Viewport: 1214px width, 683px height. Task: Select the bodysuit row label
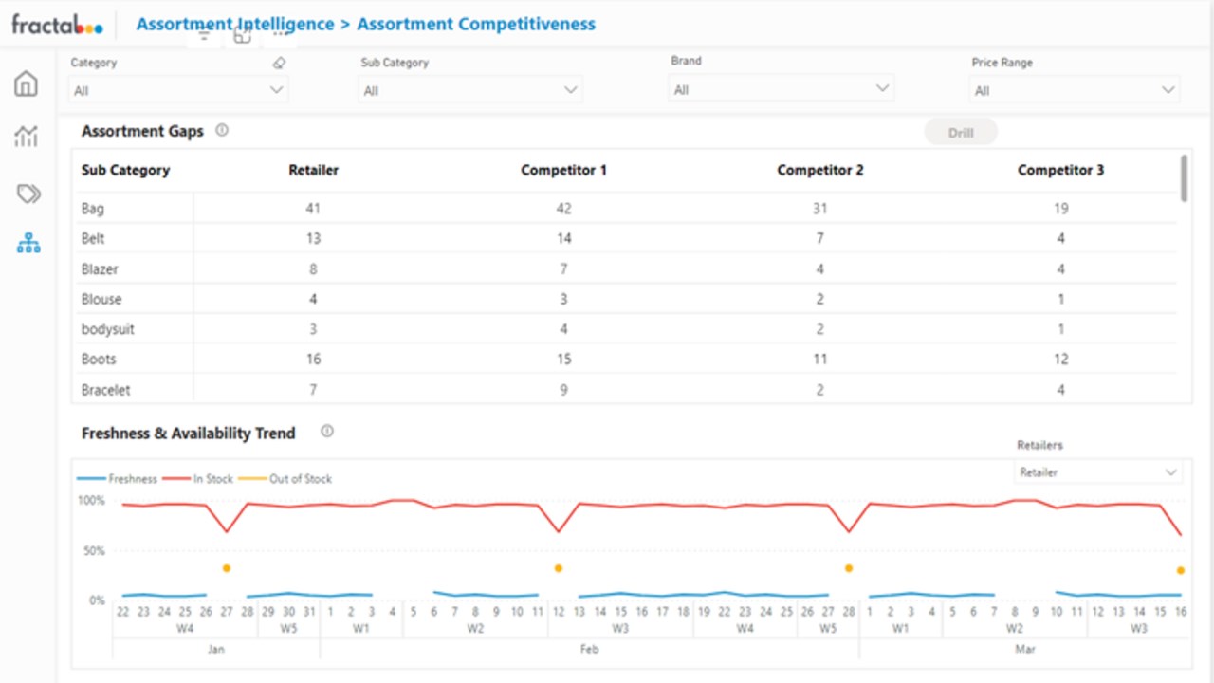tap(106, 329)
